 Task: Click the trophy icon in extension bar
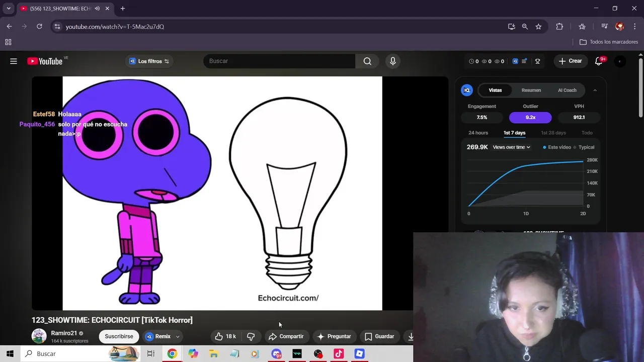[537, 61]
